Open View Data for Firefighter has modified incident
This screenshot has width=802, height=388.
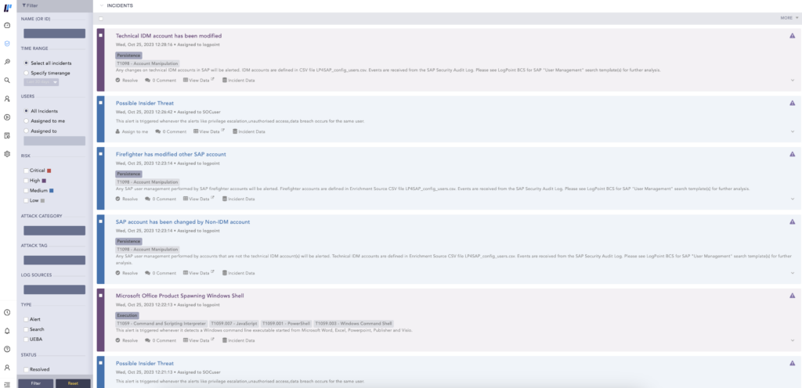198,199
